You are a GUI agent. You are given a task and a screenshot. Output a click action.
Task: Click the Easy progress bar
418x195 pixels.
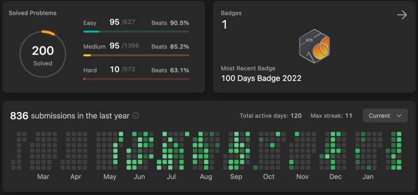coord(136,31)
